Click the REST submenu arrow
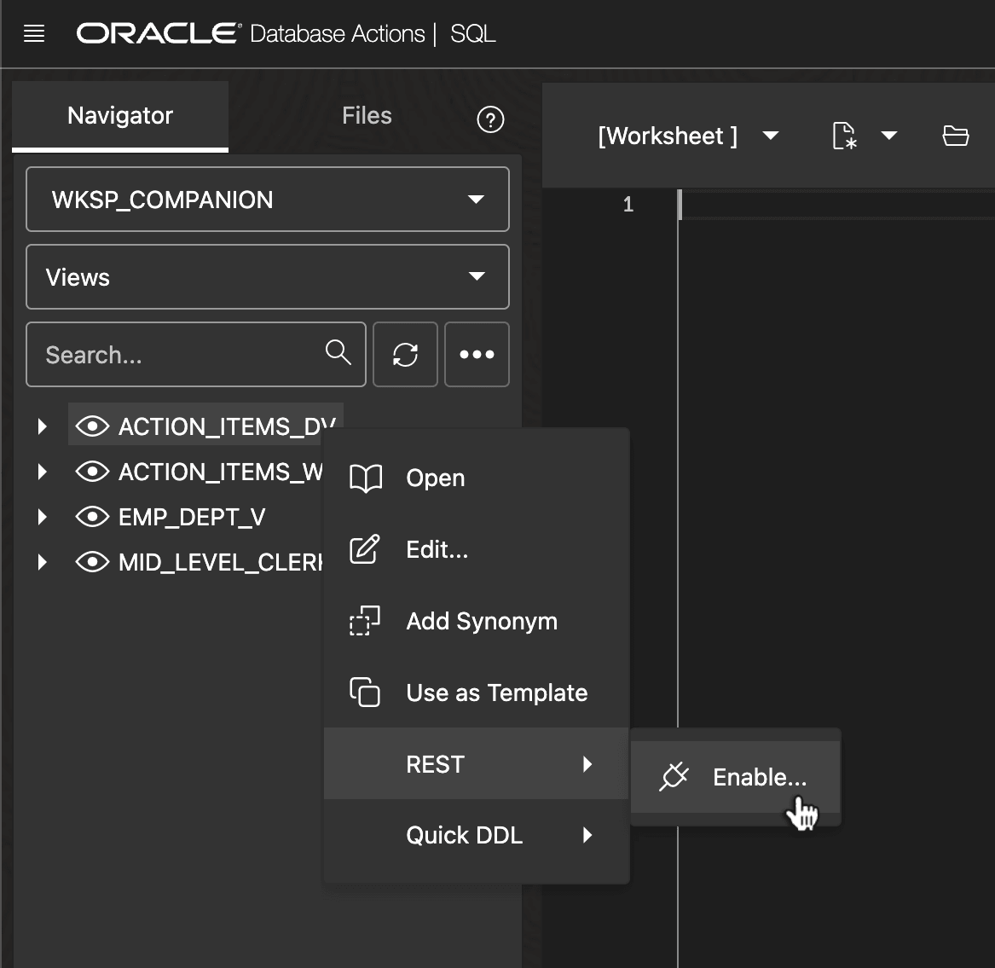Viewport: 995px width, 968px height. 587,763
